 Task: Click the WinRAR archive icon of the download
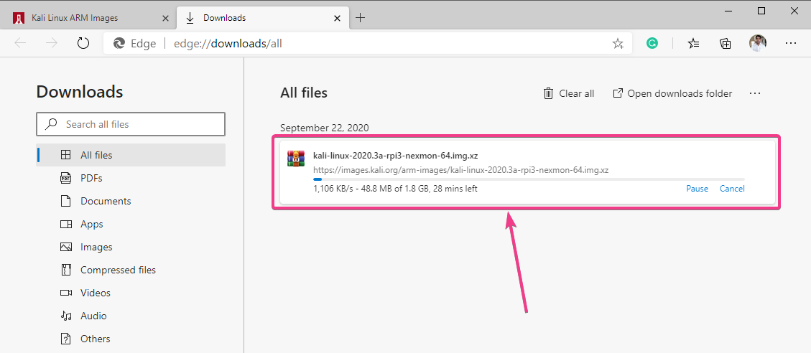pos(296,158)
